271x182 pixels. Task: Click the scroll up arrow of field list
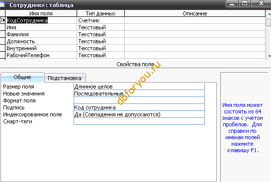pyautogui.click(x=269, y=14)
